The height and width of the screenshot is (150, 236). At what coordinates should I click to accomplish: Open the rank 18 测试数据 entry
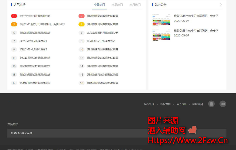click(102, 83)
